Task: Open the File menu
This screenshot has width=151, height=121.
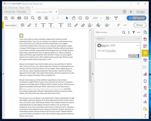Action: [x=27, y=8]
